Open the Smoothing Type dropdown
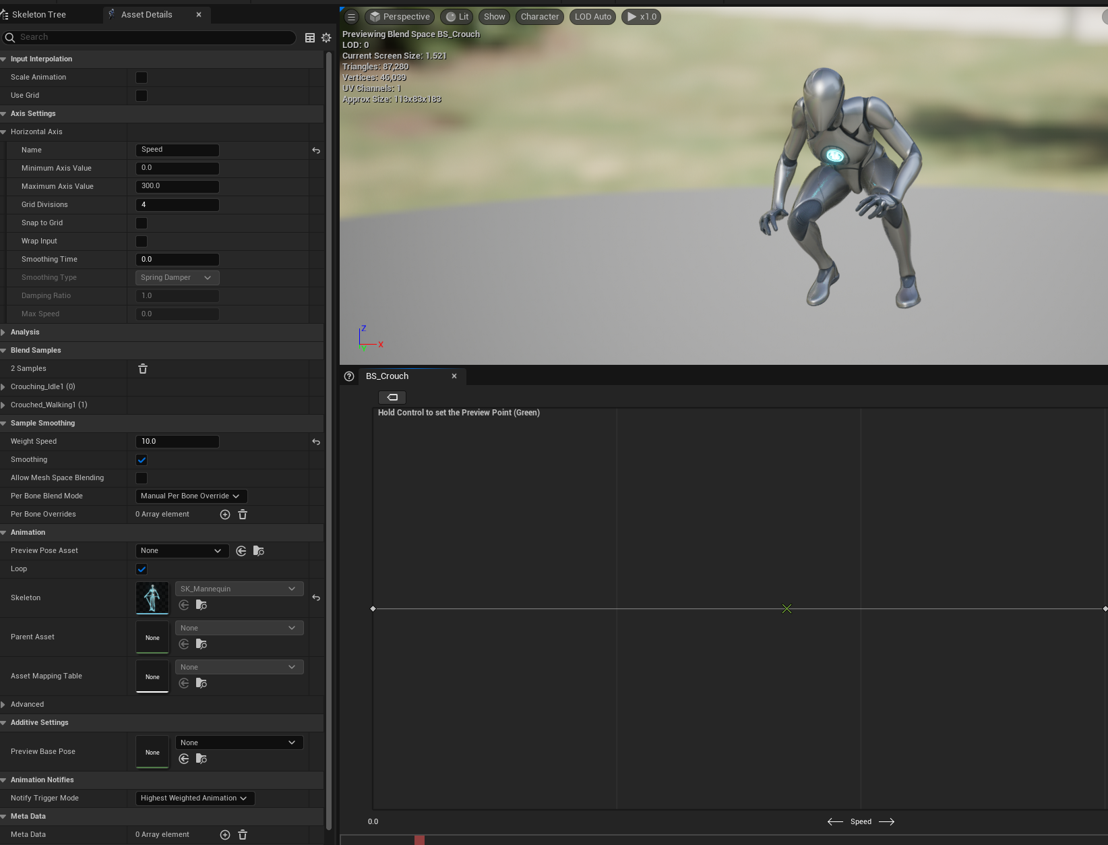This screenshot has height=845, width=1108. tap(177, 277)
